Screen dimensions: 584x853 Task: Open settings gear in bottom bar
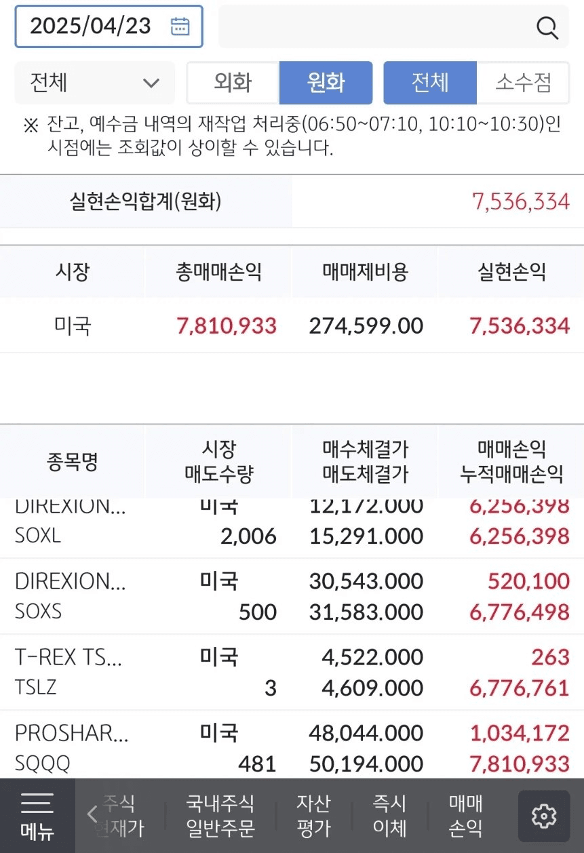[544, 816]
